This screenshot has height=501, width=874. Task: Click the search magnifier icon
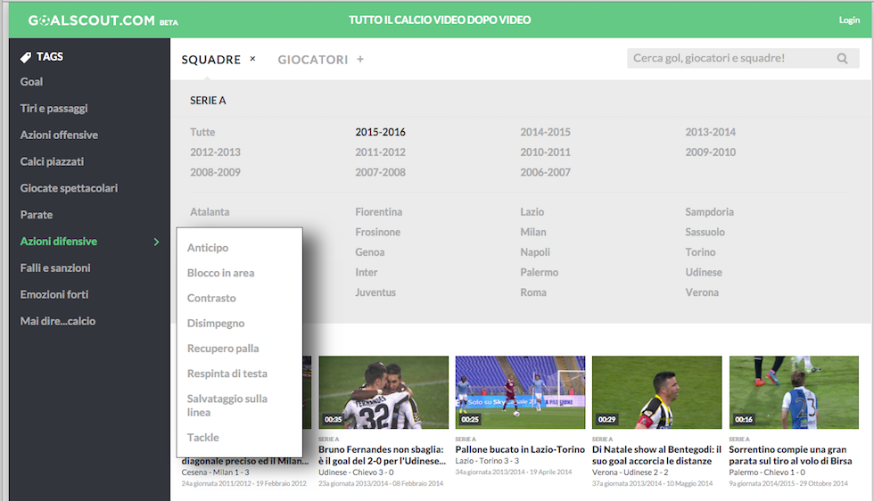[x=842, y=59]
